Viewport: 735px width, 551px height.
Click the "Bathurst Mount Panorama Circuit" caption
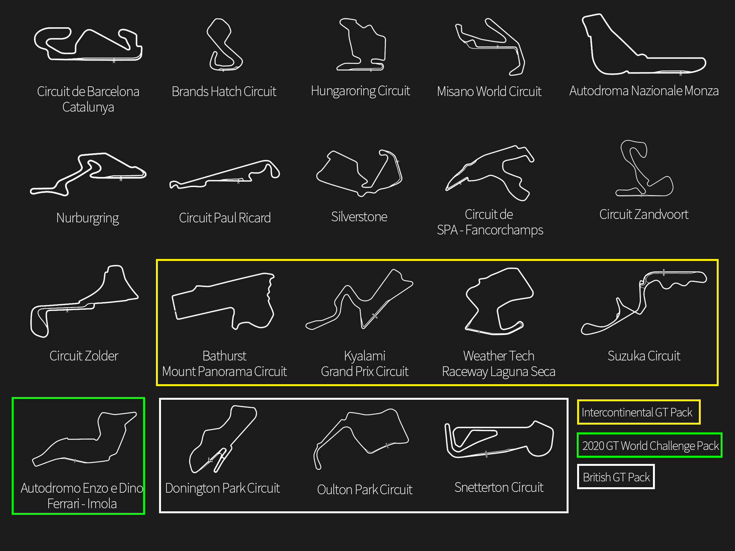tap(224, 364)
